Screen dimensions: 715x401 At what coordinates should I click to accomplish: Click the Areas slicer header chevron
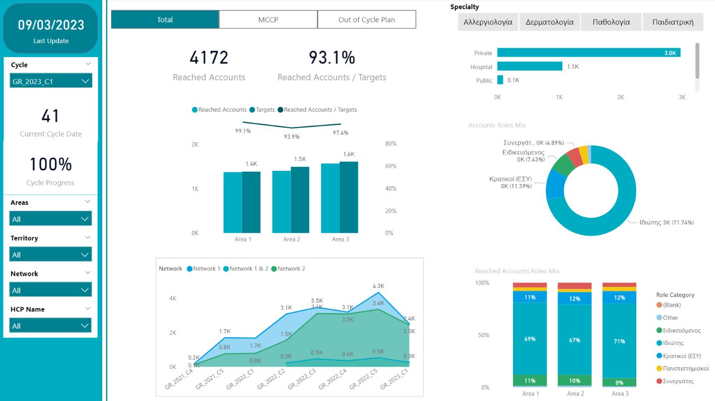tap(88, 202)
